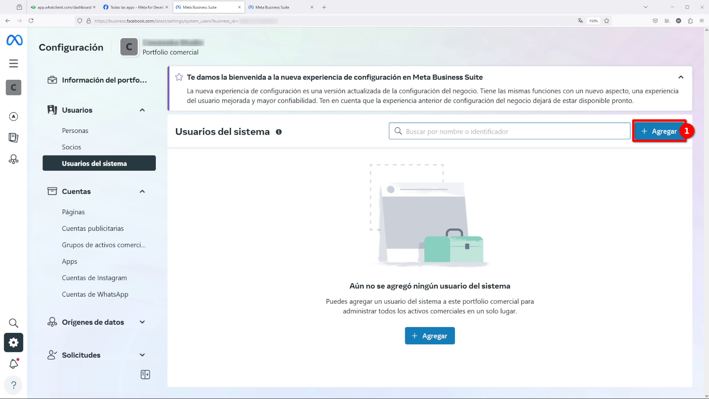
Task: Open the compass navigation icon in rail
Action: [x=14, y=117]
